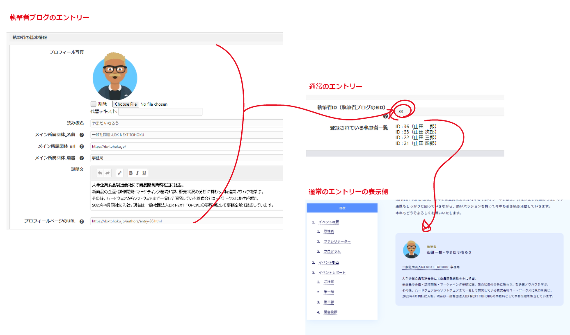Viewport: 570px width, 335px height.
Task: Open help tooltip under 執筆者ID label
Action: (x=385, y=116)
